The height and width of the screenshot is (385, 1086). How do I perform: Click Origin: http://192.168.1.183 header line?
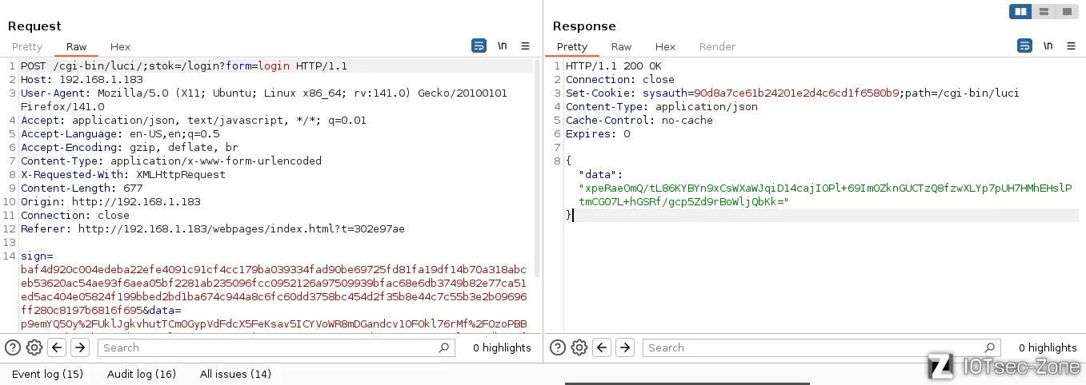point(110,202)
